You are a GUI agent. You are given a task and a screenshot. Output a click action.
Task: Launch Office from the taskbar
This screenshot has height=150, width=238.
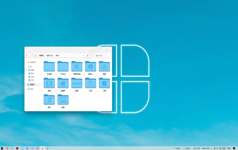7,148
